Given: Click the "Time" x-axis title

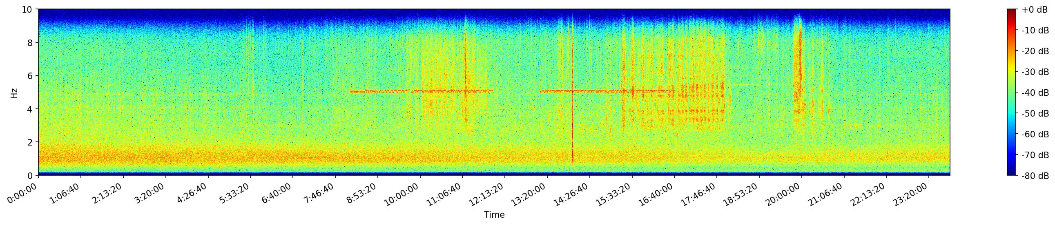Looking at the screenshot, I should tap(494, 215).
